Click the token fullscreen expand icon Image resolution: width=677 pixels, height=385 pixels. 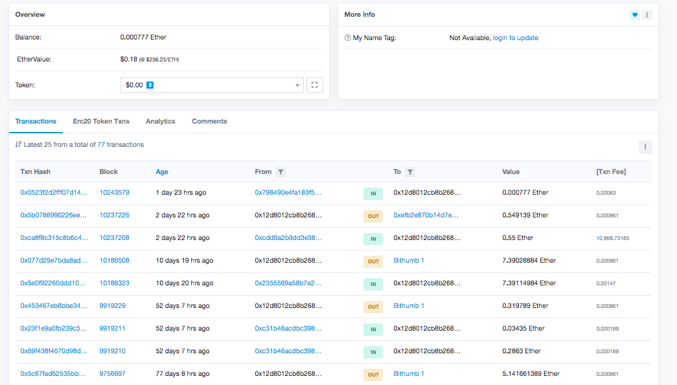(315, 85)
